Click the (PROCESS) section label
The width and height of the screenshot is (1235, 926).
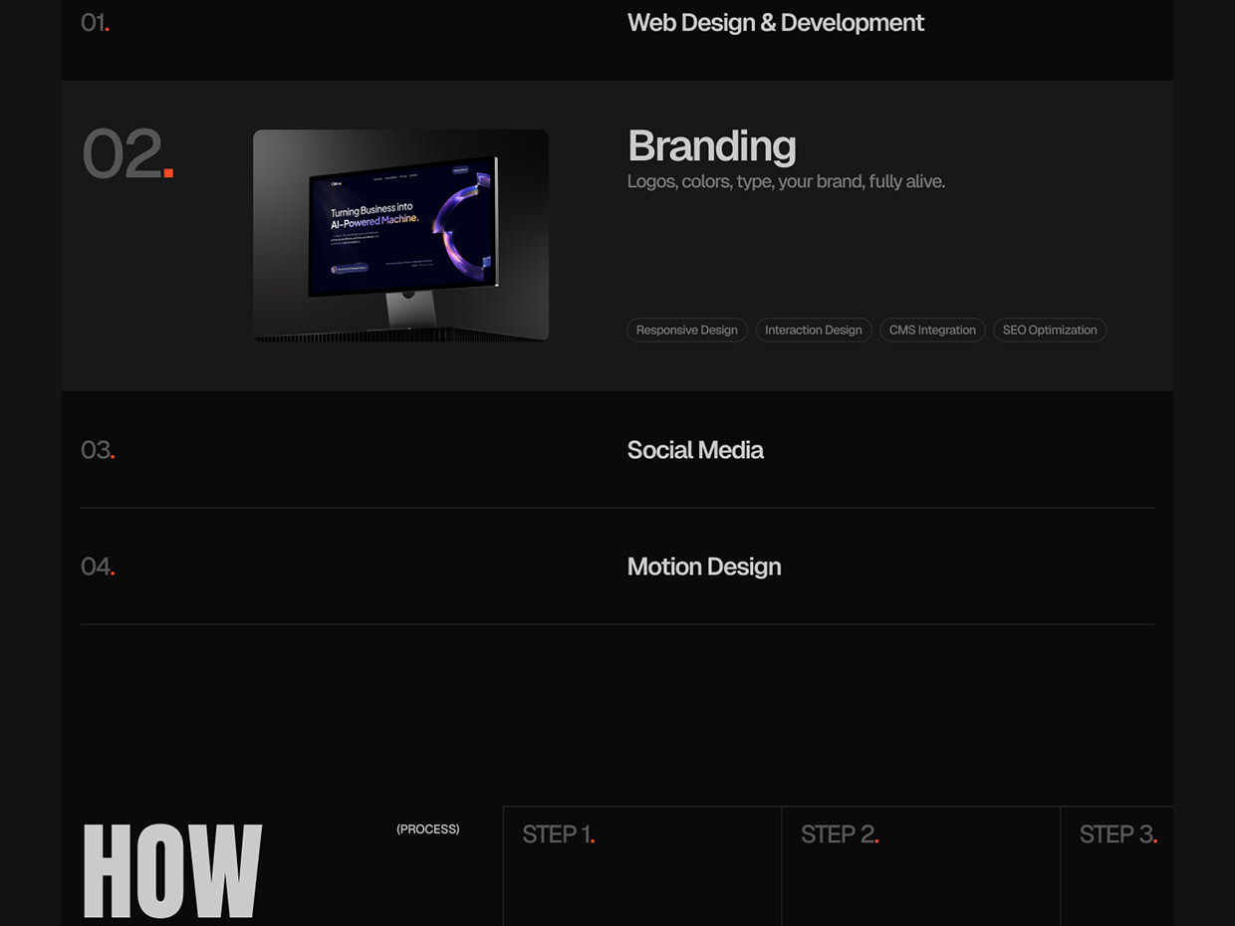(x=427, y=828)
